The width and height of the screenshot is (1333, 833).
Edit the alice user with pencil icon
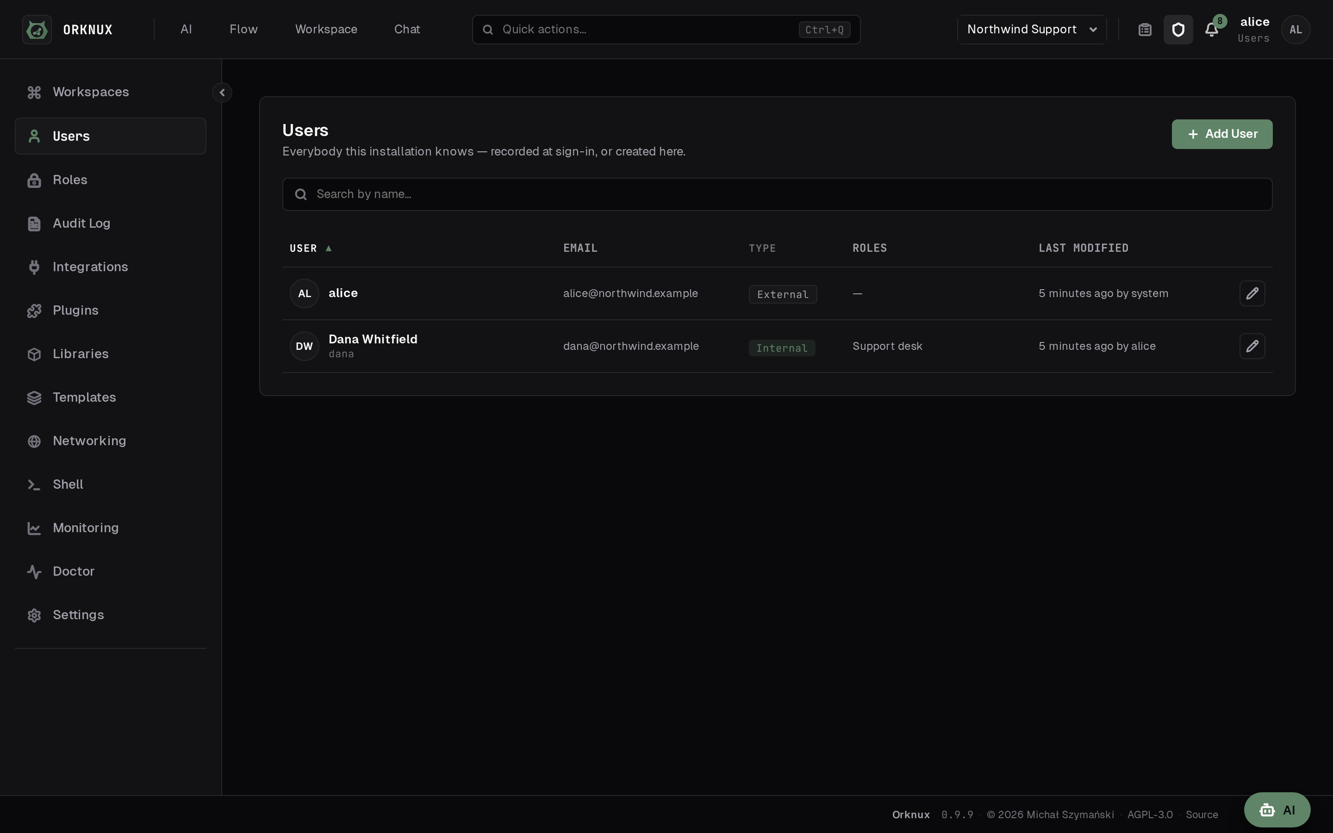coord(1252,293)
